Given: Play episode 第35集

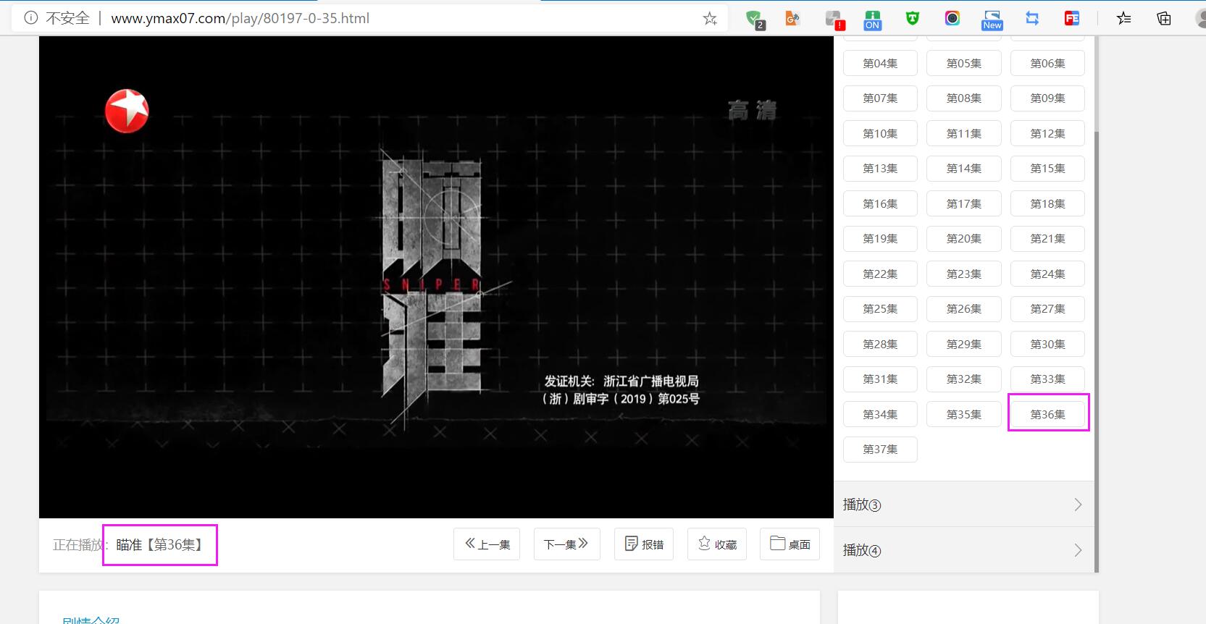Looking at the screenshot, I should point(964,414).
